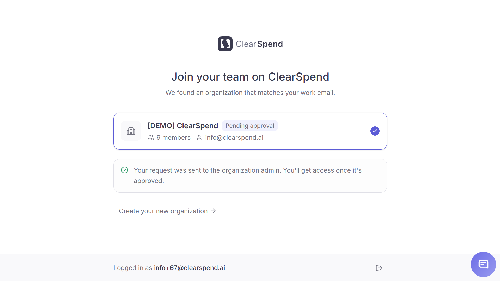Click the organization match subtitle text

coord(250,93)
